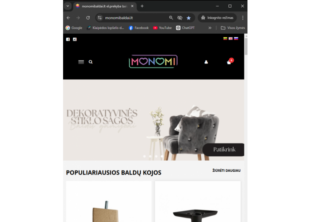Open the user account icon
This screenshot has height=222, width=311.
pyautogui.click(x=206, y=62)
